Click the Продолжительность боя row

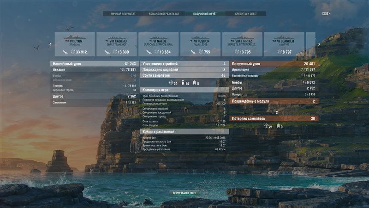184,141
